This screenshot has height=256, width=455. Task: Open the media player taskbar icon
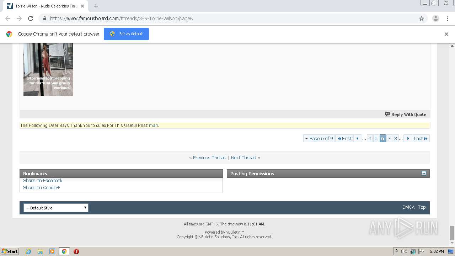click(x=52, y=251)
